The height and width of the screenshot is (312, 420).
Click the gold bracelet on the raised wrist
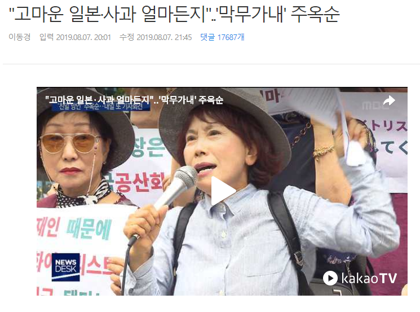(x=324, y=151)
